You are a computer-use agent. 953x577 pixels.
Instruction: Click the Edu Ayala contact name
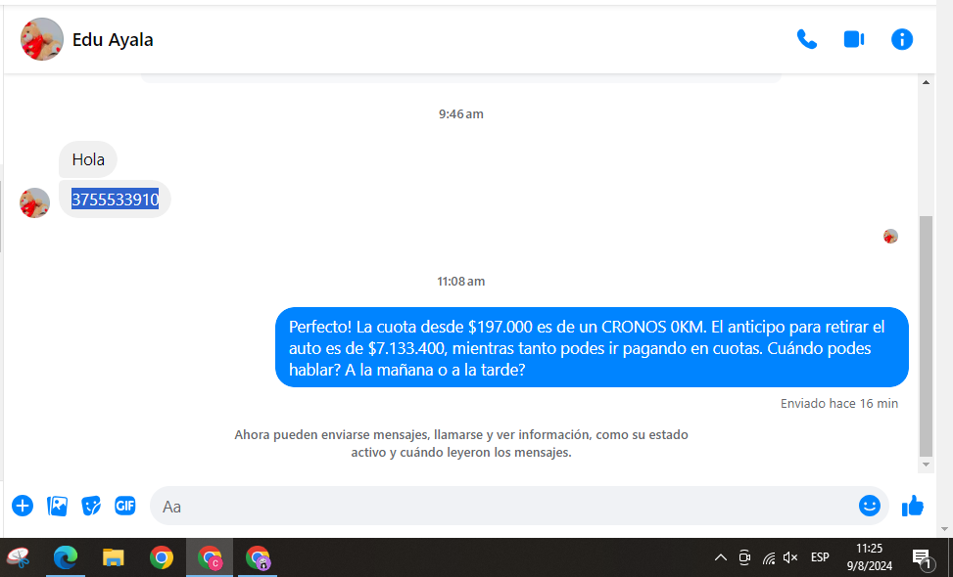(x=113, y=40)
